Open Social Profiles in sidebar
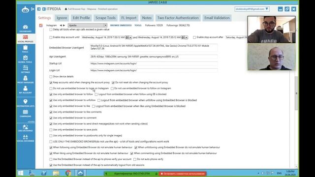 pyautogui.click(x=25, y=38)
